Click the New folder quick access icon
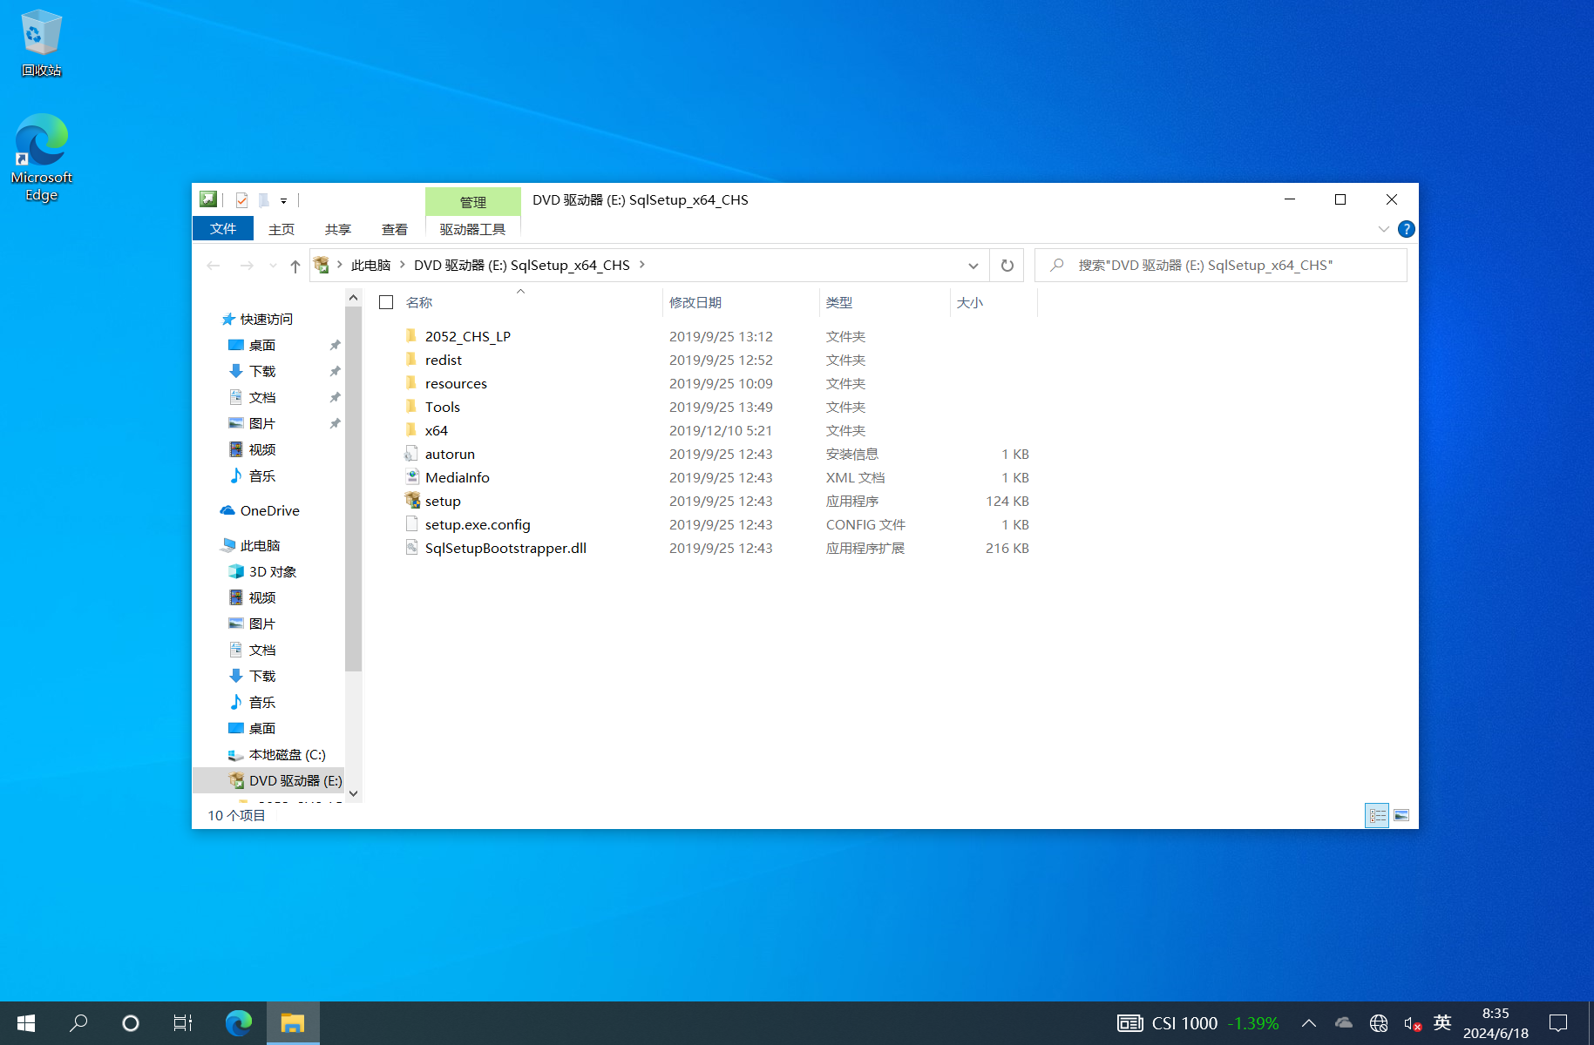Viewport: 1594px width, 1045px height. [x=264, y=200]
